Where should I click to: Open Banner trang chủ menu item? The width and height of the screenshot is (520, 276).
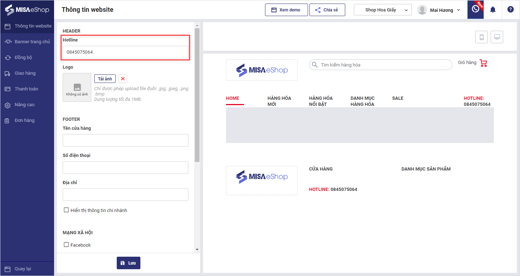tap(27, 42)
